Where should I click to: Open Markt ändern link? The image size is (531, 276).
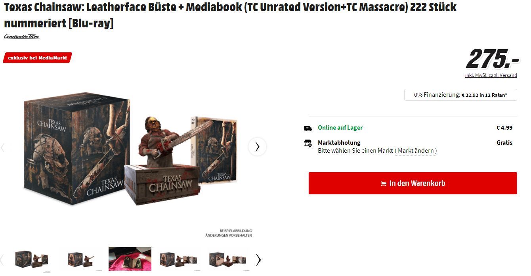pos(416,151)
